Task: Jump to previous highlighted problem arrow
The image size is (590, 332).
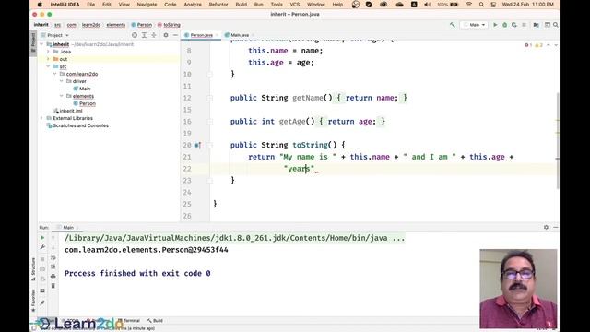Action: tap(549, 45)
